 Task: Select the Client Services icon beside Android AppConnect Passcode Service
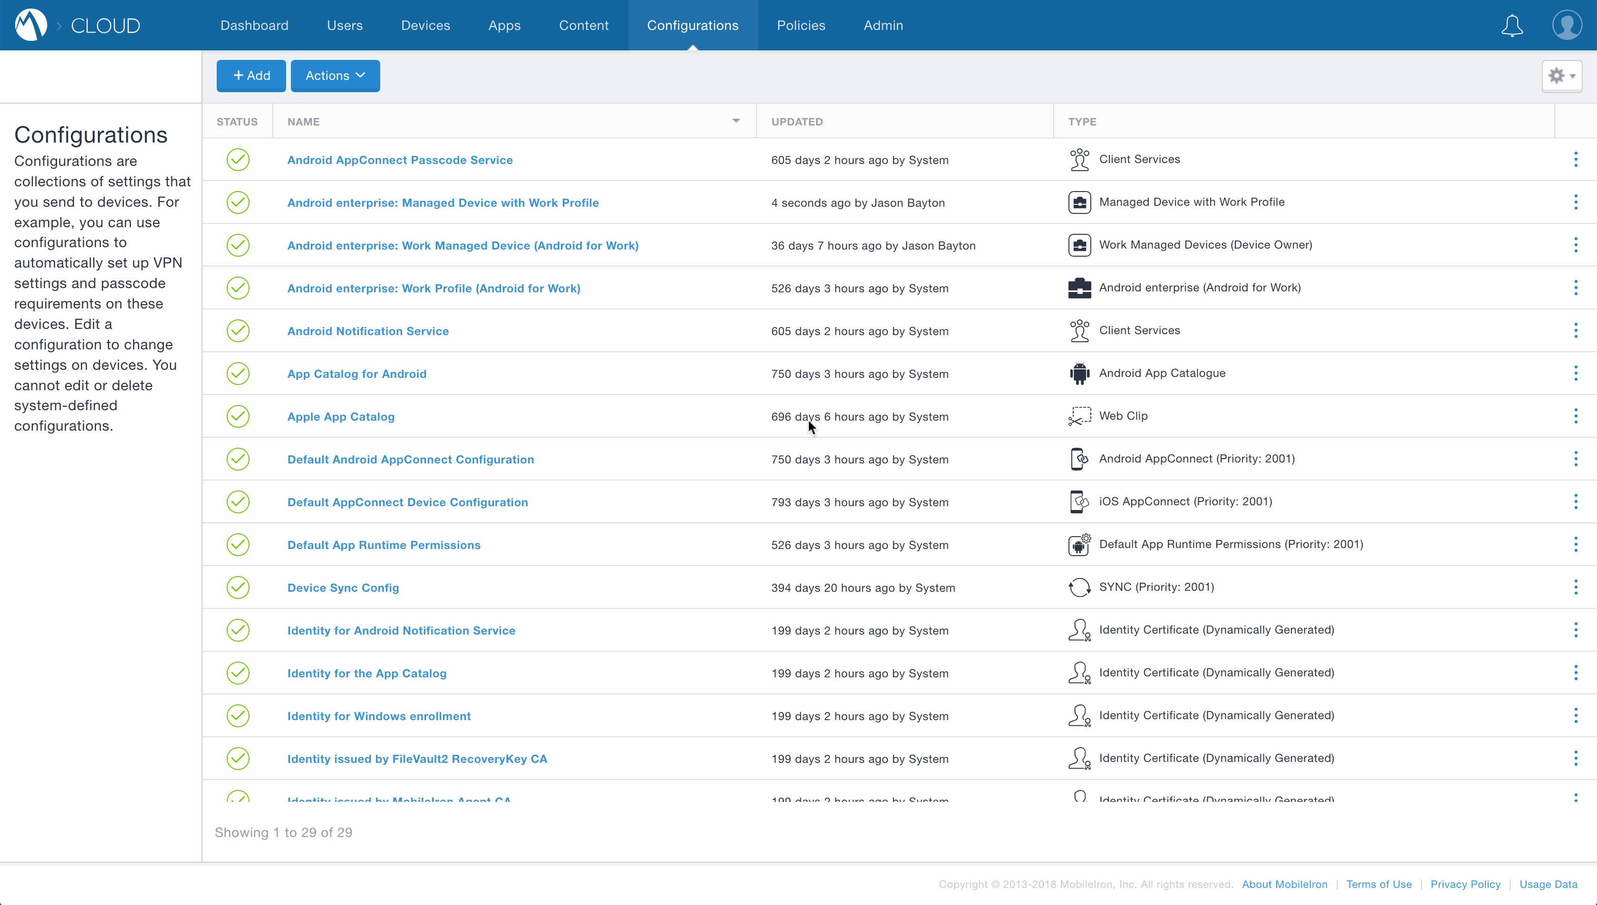[x=1079, y=159]
